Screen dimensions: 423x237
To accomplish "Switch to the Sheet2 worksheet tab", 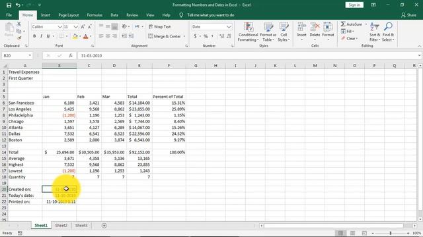I will [61, 225].
